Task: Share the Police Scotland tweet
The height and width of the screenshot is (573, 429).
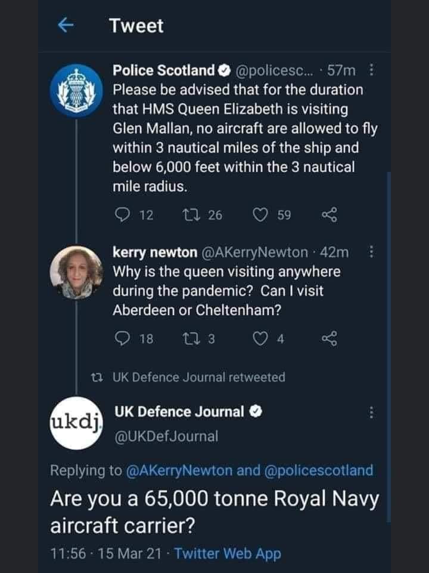Action: [x=329, y=215]
